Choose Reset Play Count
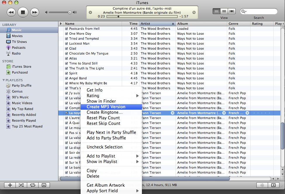 pos(111,118)
